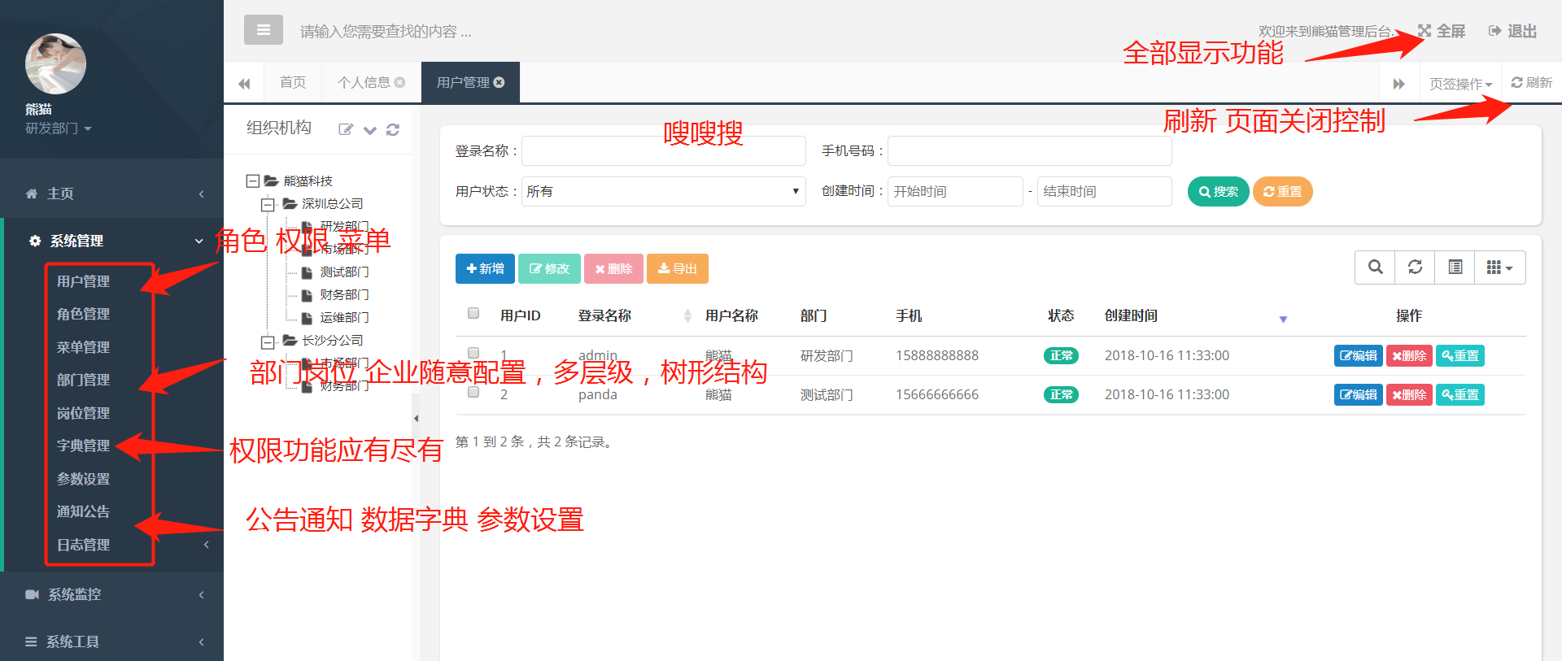Click the 结束时间 date field
The height and width of the screenshot is (661, 1562).
point(1105,191)
